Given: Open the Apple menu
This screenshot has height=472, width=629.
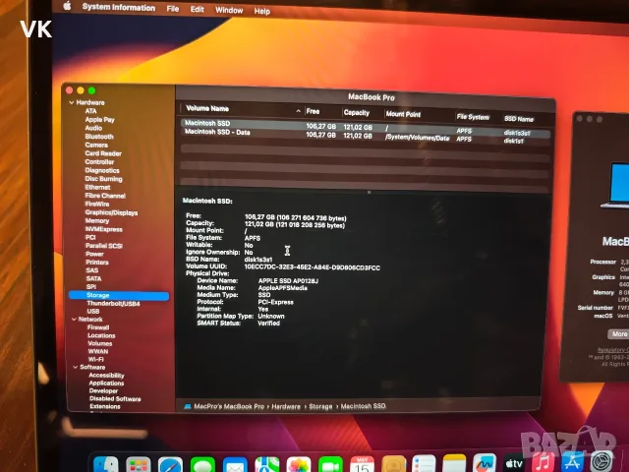Looking at the screenshot, I should click(x=67, y=6).
